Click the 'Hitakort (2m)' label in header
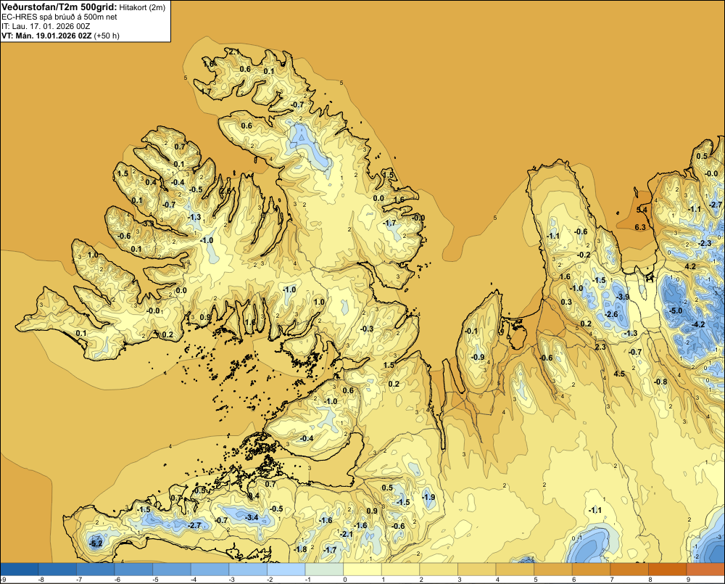This screenshot has height=584, width=725. 141,7
